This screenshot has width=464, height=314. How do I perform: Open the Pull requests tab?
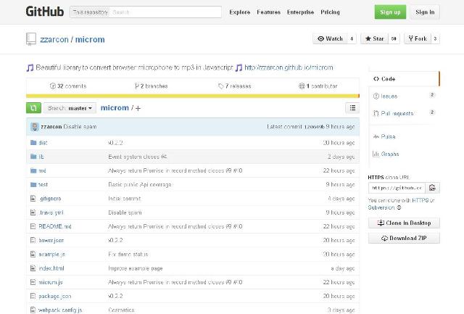pos(404,113)
